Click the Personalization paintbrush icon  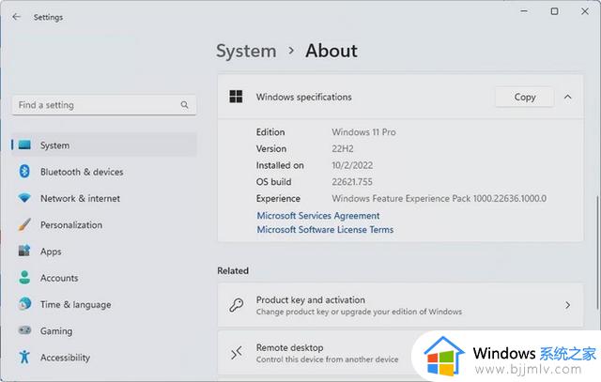[x=24, y=224]
